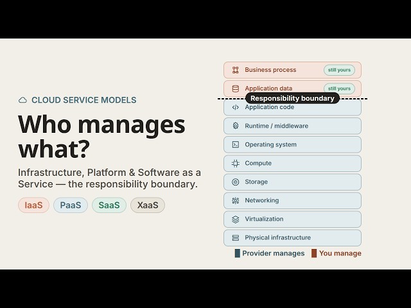
Task: Select the XaaS pill
Action: [148, 205]
